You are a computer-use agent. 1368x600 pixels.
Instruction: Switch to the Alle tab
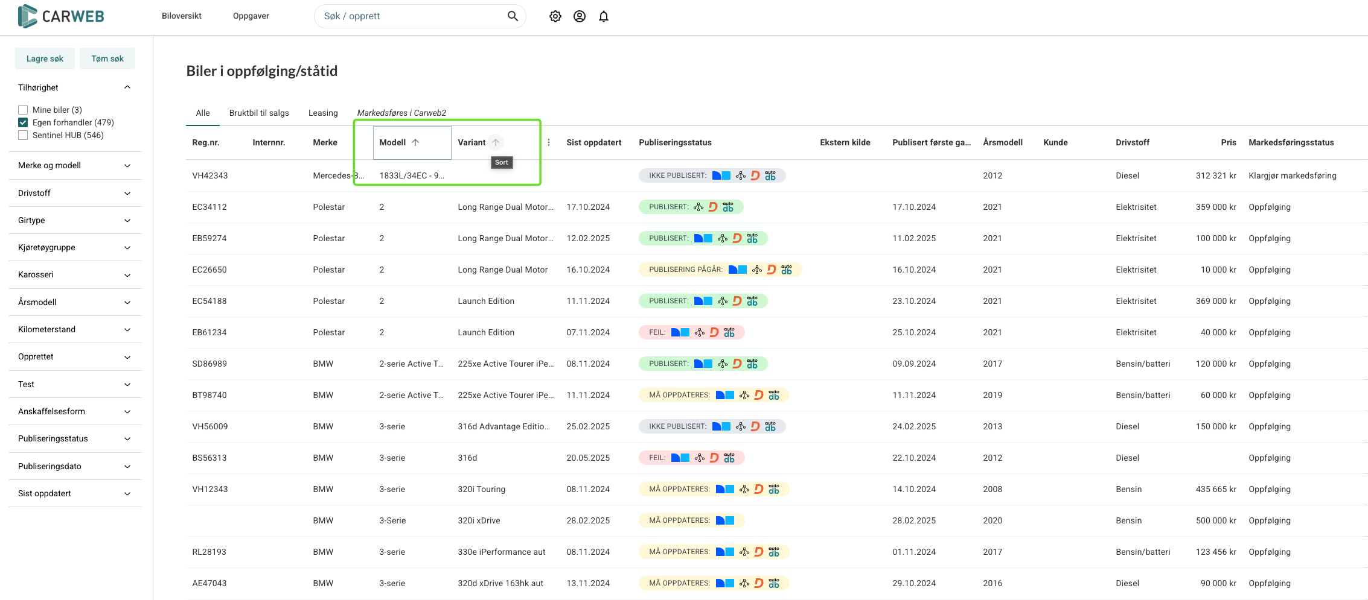[203, 113]
